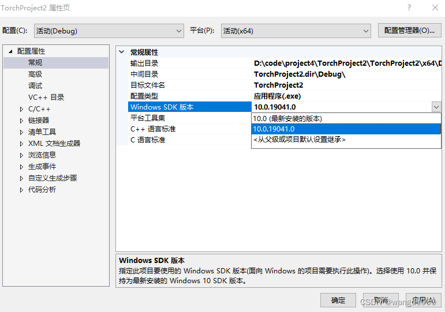
Task: Collapse the 常规属性 section chevron
Action: [122, 52]
